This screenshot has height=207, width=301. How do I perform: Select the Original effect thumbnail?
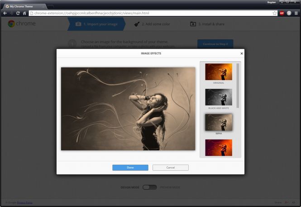(219, 72)
